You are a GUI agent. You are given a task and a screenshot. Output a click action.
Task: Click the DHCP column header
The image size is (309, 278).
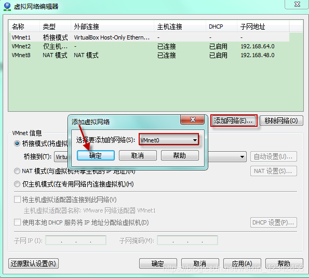tap(221, 27)
